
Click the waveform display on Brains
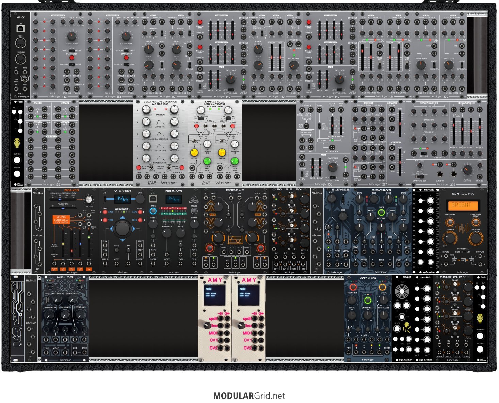[x=174, y=199]
